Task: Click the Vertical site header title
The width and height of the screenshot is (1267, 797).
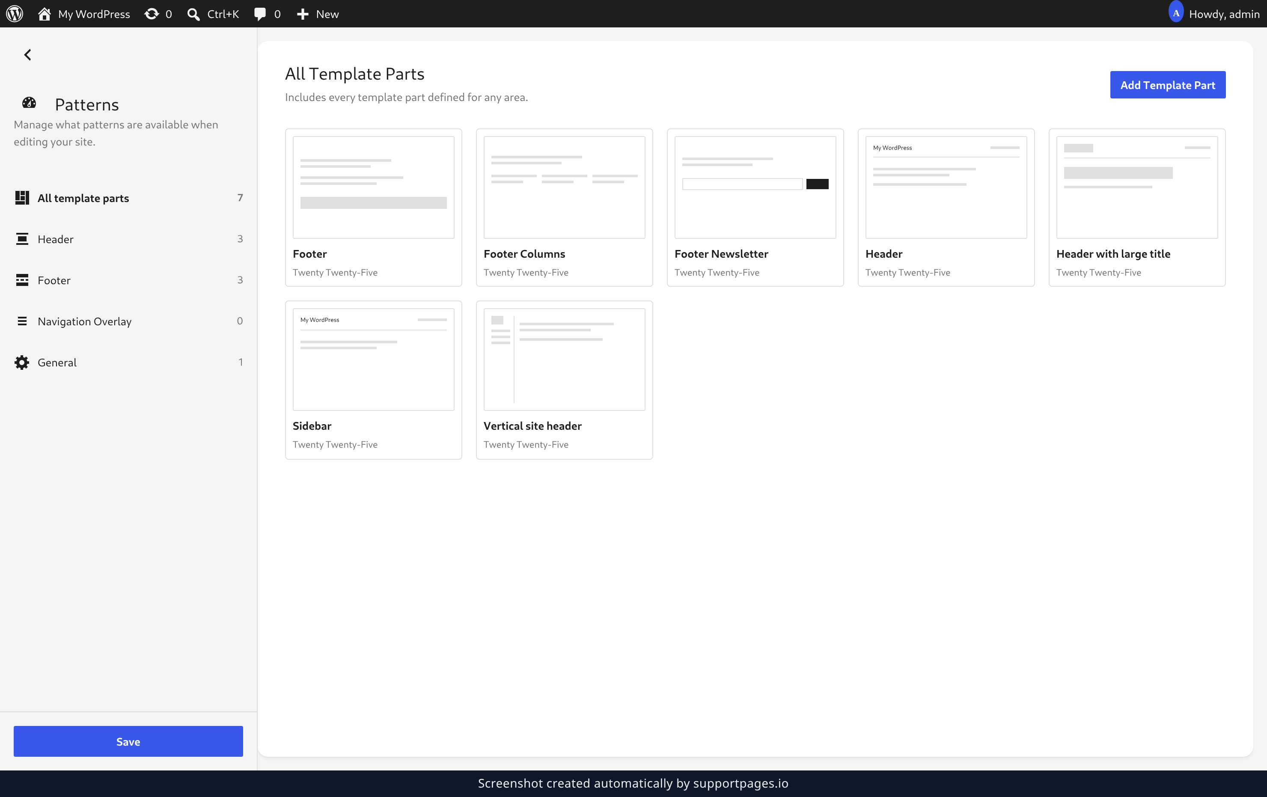Action: tap(532, 425)
